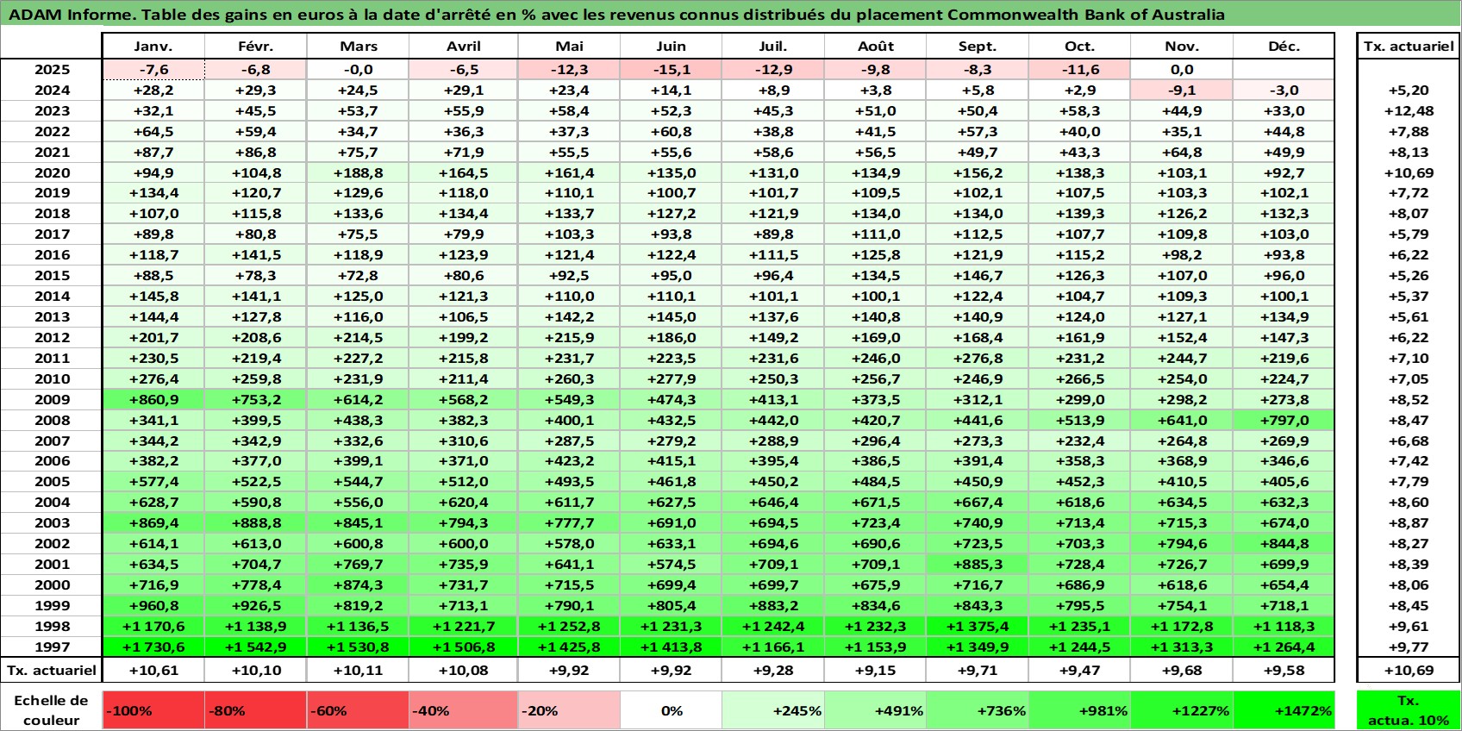Click the 2023 actuarial rate +12,48
Screen dimensions: 1462x731
point(1409,110)
